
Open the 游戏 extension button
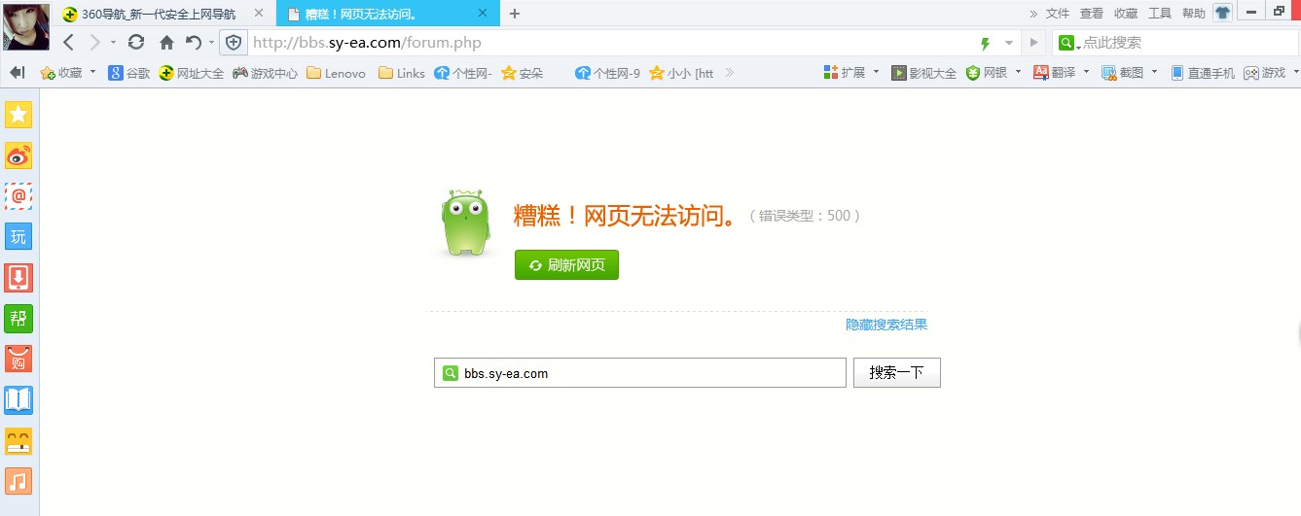coord(1264,73)
